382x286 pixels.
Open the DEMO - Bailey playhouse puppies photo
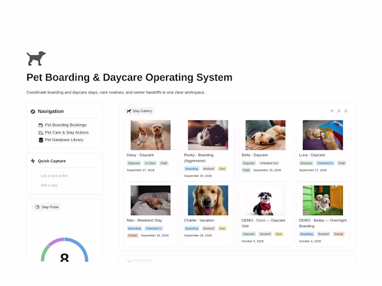pyautogui.click(x=323, y=200)
